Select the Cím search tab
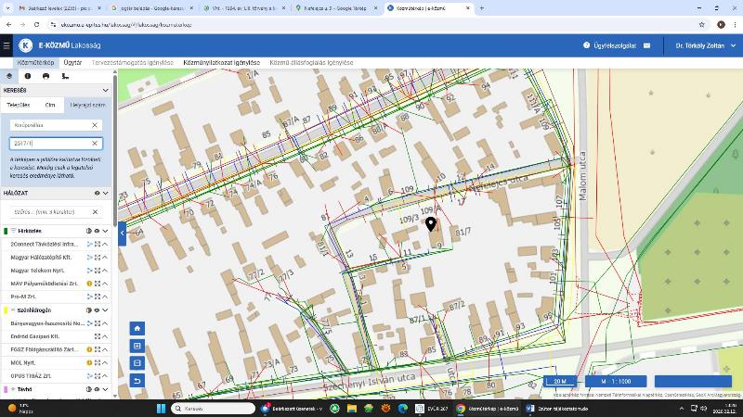743x417 pixels. (x=50, y=105)
